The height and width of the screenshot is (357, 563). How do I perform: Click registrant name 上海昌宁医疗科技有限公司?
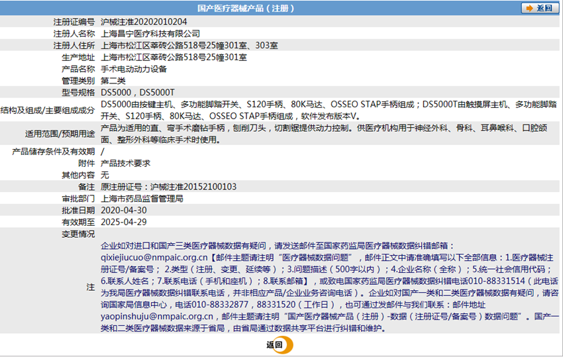[x=150, y=34]
